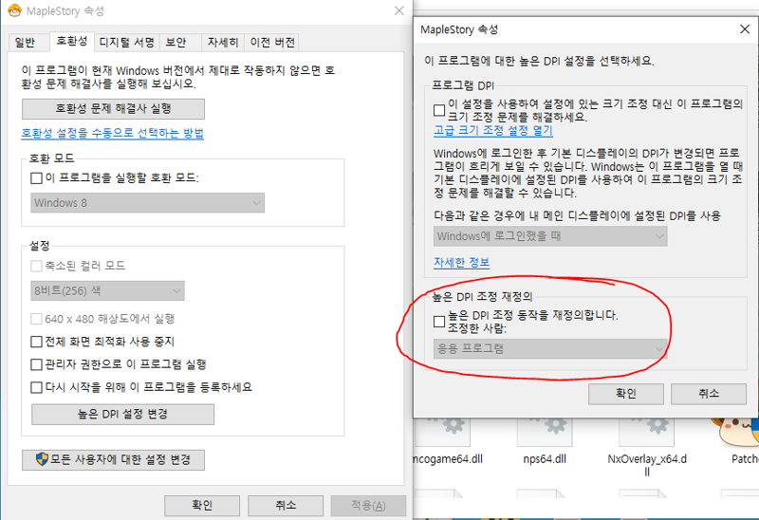Click the NxOverlay_x64.dll file name
The image size is (759, 520).
point(647,465)
